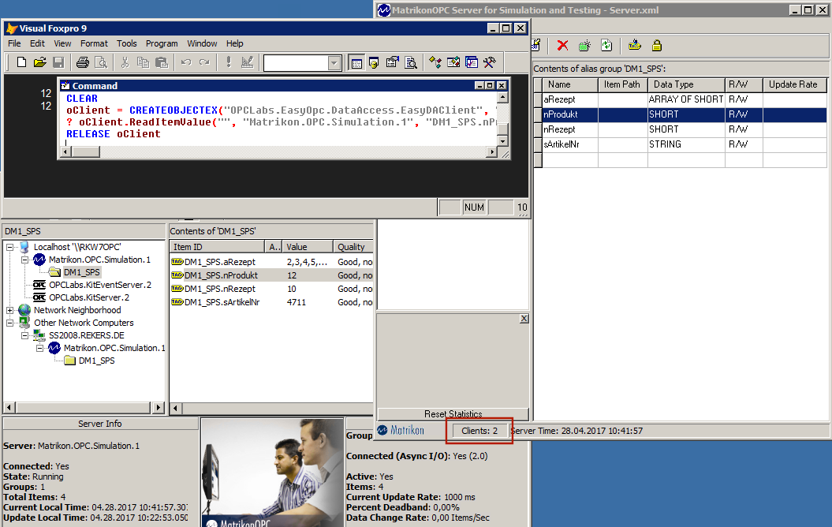Collapse the SS2008.REKERS.DE node

(x=25, y=336)
